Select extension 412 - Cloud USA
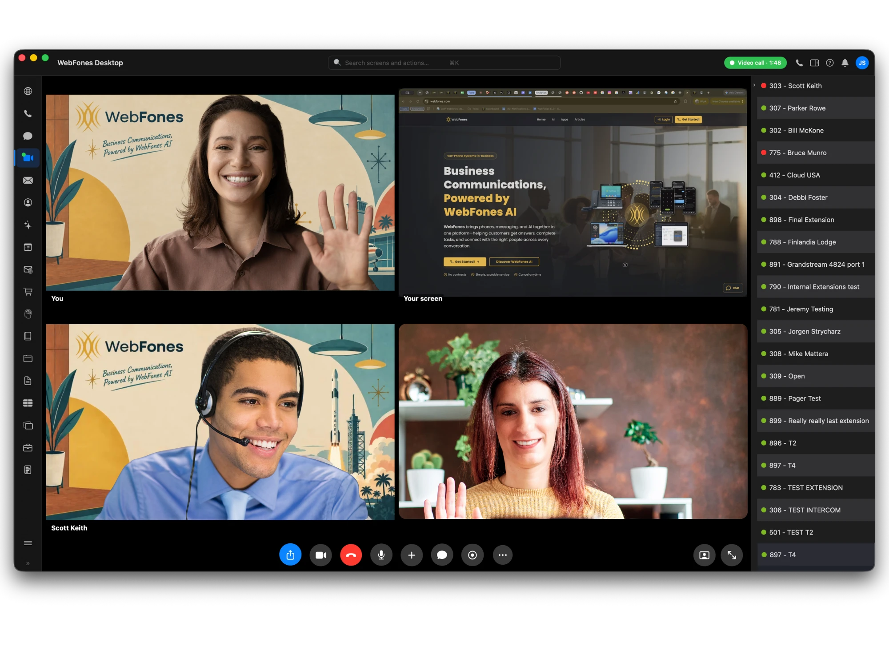The image size is (889, 667). pos(816,175)
